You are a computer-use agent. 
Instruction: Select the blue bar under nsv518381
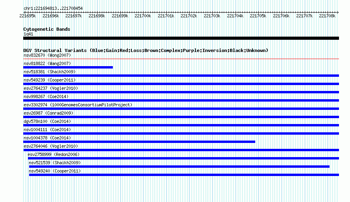[181, 76]
